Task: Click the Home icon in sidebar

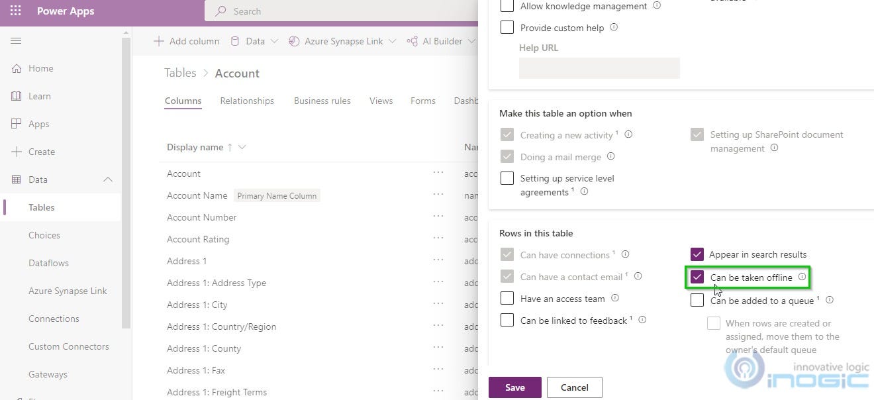Action: (17, 68)
